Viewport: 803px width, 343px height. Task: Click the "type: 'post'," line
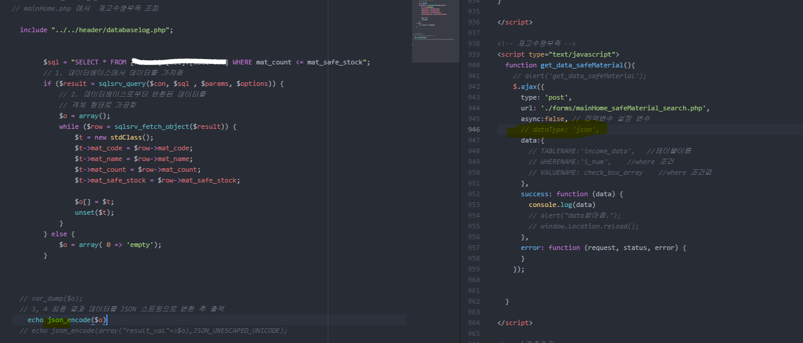point(546,97)
